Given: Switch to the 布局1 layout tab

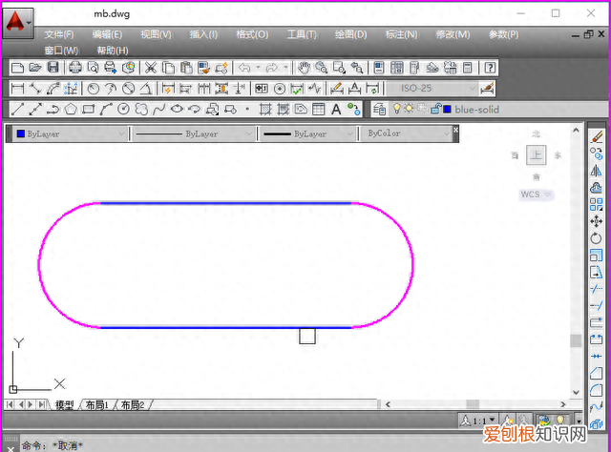Looking at the screenshot, I should coord(96,405).
